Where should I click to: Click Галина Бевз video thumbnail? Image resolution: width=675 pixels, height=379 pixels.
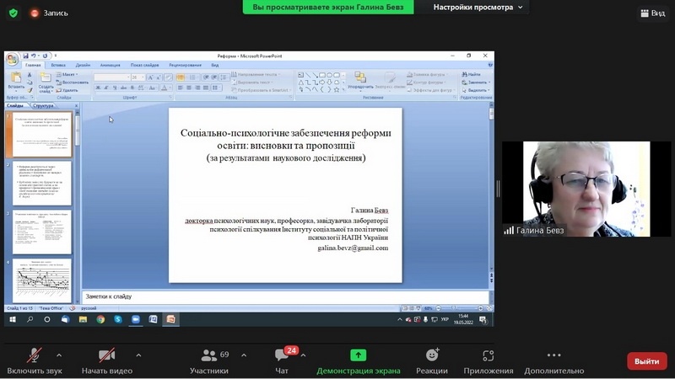click(586, 189)
